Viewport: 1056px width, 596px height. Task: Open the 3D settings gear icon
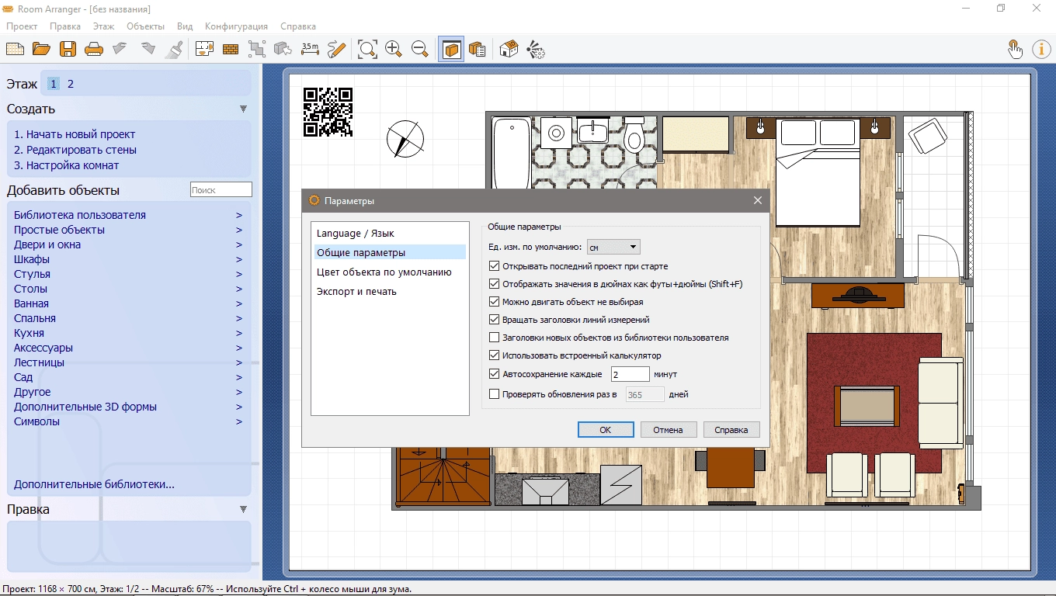[x=535, y=49]
